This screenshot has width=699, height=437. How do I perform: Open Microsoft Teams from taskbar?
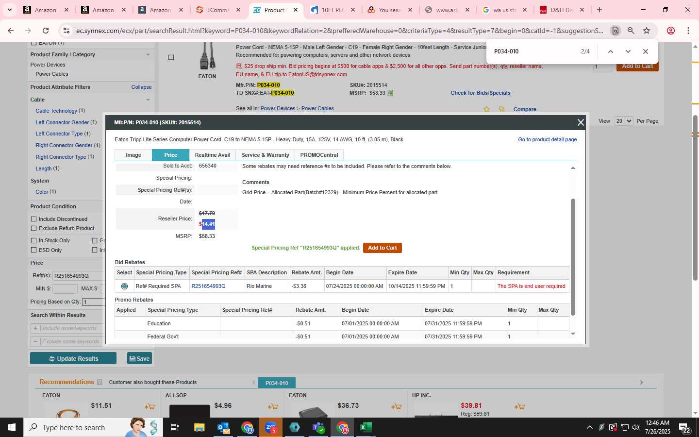[318, 427]
